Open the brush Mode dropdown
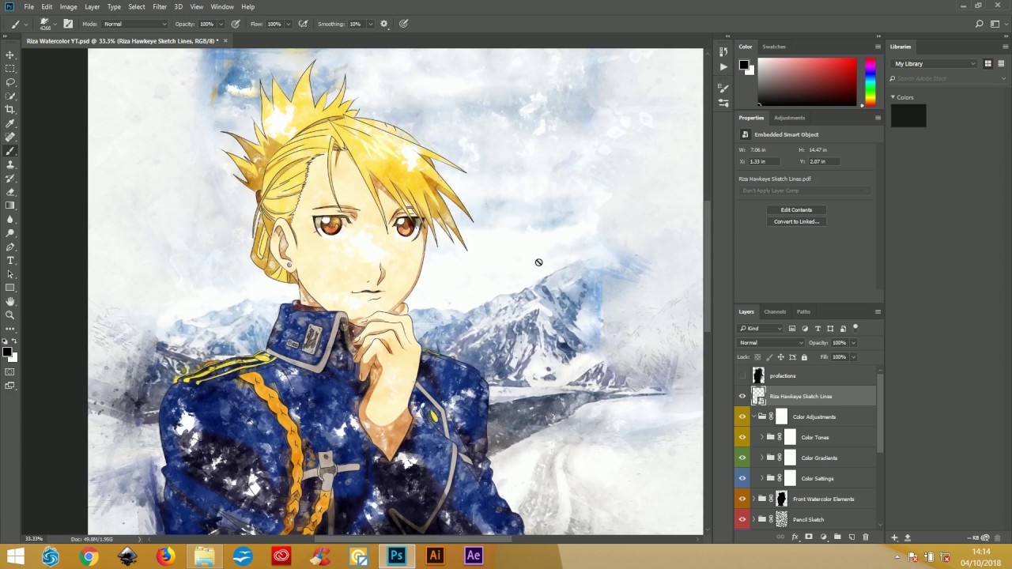The height and width of the screenshot is (569, 1012). [135, 24]
